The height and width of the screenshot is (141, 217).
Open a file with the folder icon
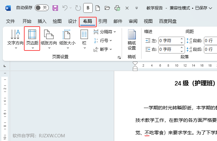coord(107,8)
